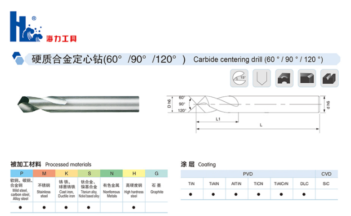Click the registered trademark symbol on logo
This screenshot has height=216, width=351.
[34, 18]
